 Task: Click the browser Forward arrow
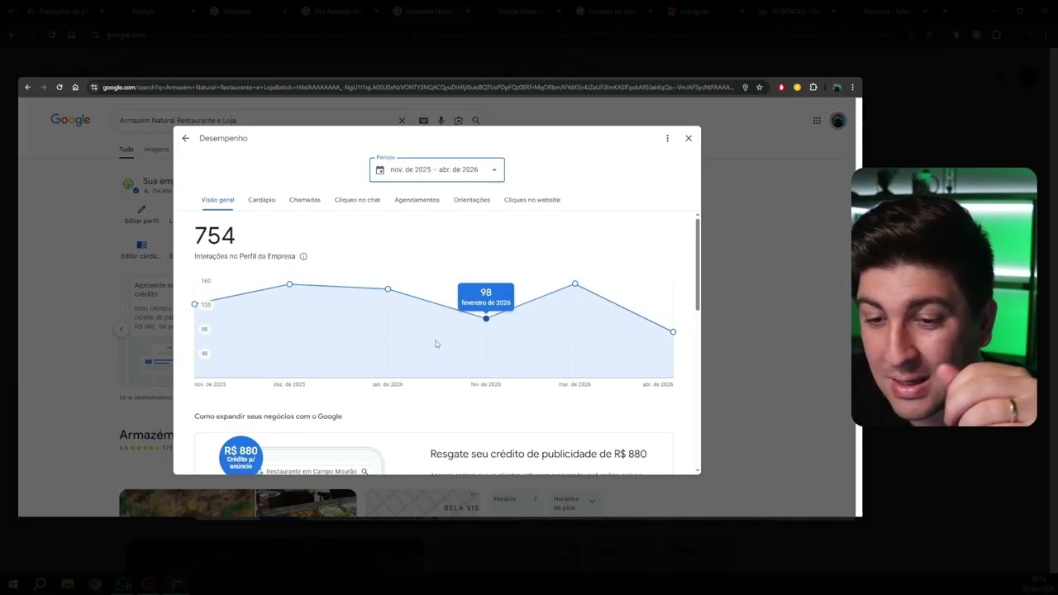coord(43,88)
